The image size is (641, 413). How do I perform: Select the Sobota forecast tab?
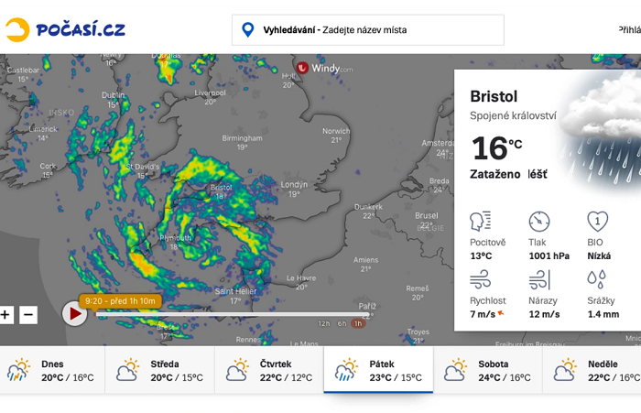pos(487,370)
